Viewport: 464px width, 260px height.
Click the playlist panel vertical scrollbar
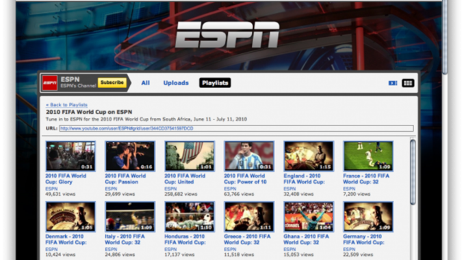[x=413, y=172]
